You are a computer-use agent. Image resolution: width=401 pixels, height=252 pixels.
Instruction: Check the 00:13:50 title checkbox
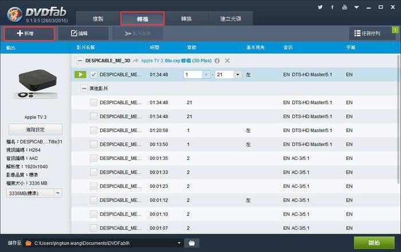click(93, 145)
